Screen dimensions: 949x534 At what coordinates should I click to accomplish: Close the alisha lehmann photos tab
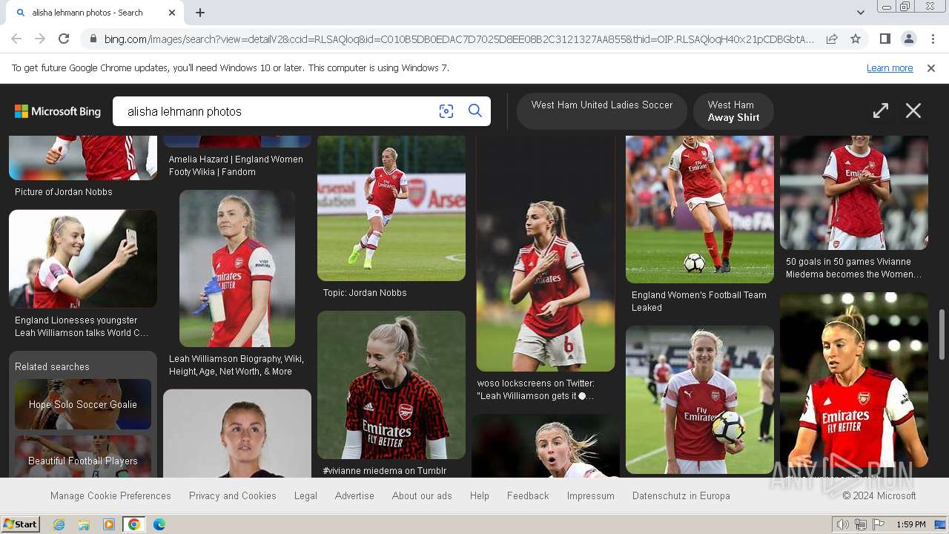pyautogui.click(x=173, y=13)
